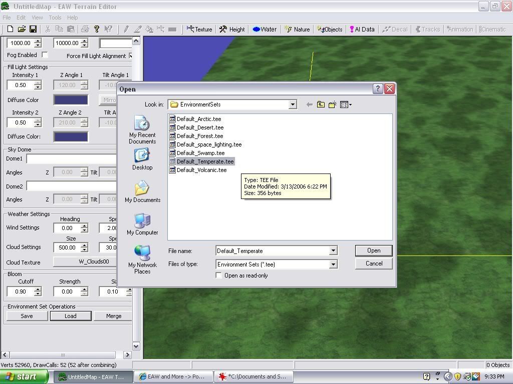Open the Tools menu
Screen dimensions: 513x384
point(55,17)
